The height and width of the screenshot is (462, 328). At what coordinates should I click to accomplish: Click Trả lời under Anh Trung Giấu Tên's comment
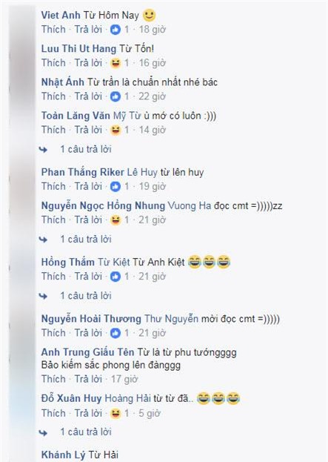coord(88,379)
